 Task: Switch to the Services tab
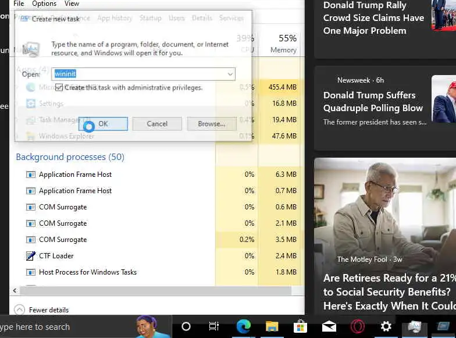(231, 18)
